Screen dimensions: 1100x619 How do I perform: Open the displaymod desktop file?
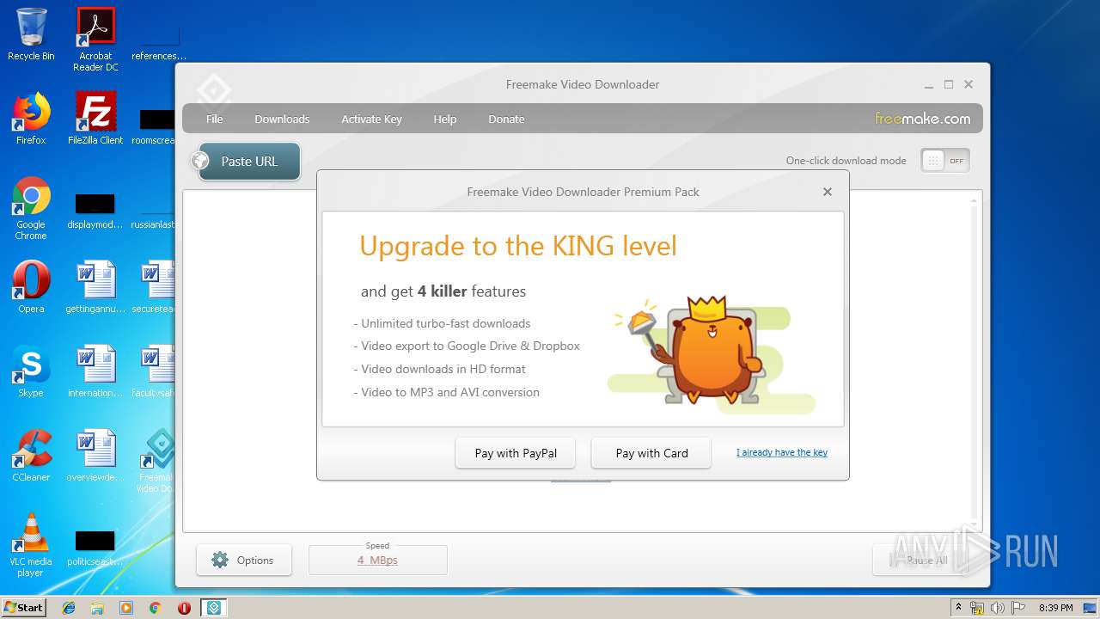95,211
